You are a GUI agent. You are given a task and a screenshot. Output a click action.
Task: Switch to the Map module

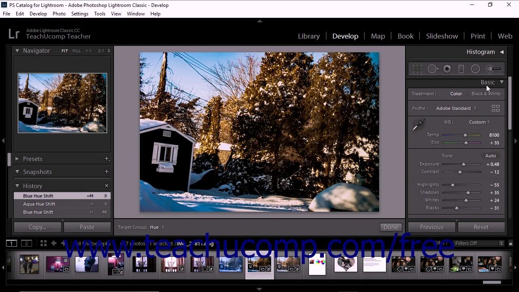(378, 36)
